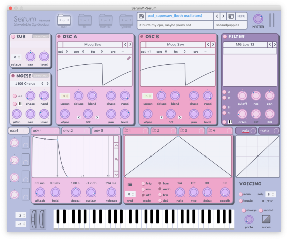Click the pencil edit icon in OSC A
The height and width of the screenshot is (240, 288).
129,58
